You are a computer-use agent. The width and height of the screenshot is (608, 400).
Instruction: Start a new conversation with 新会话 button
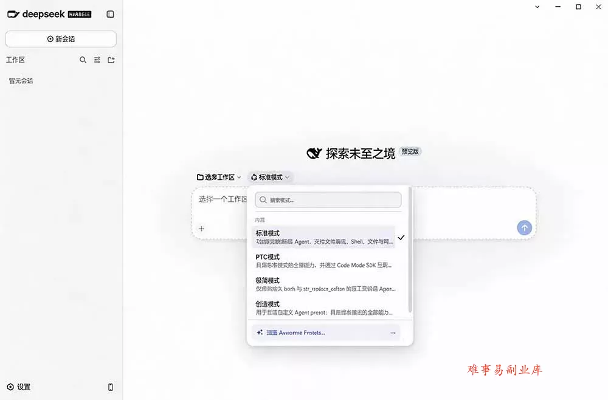point(60,39)
